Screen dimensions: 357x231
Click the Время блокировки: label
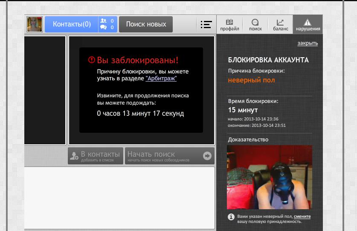click(x=253, y=101)
